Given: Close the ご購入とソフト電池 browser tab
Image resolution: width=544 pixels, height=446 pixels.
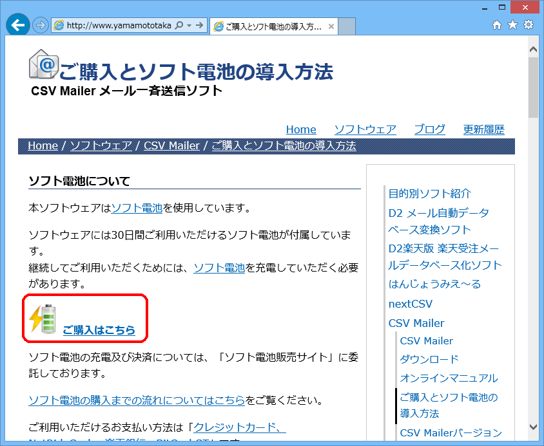Looking at the screenshot, I should tap(331, 26).
